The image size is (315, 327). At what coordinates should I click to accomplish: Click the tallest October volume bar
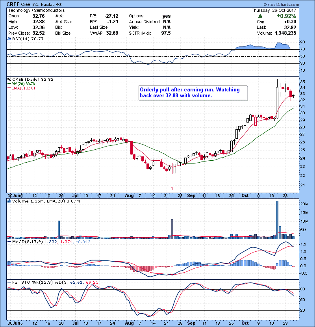[277, 220]
